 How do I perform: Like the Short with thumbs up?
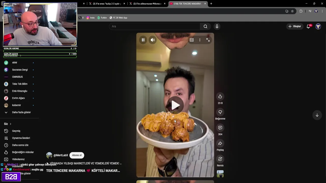pyautogui.click(x=220, y=97)
